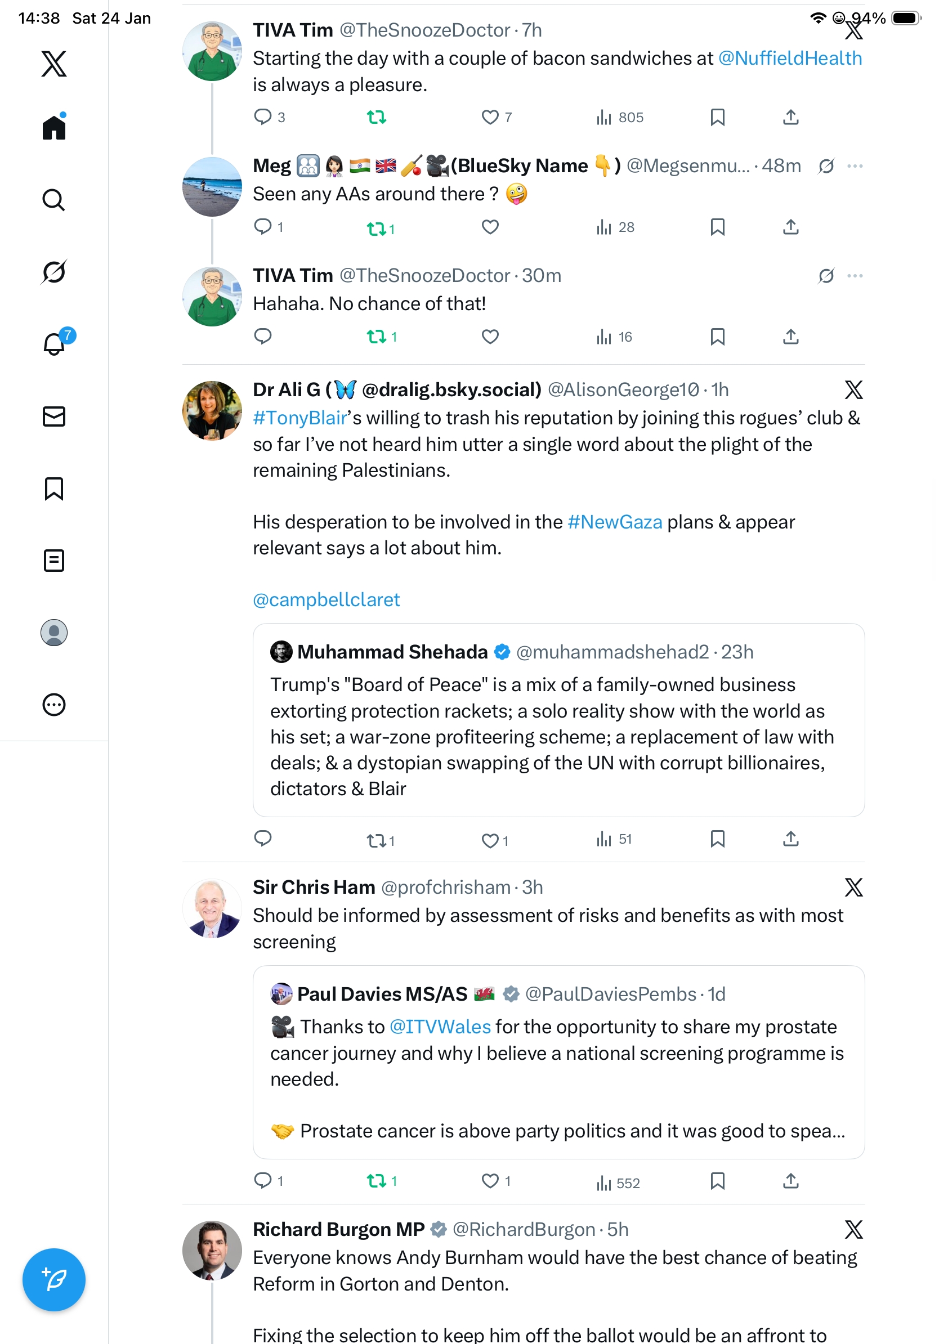Open Bookmarks in the left sidebar
This screenshot has height=1344, width=939.
point(53,489)
